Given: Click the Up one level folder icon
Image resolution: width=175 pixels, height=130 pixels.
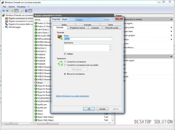Looking at the screenshot, I should (12, 11).
